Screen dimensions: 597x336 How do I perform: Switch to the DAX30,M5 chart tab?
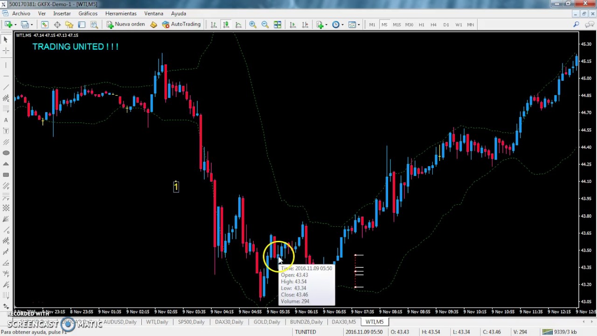click(344, 322)
